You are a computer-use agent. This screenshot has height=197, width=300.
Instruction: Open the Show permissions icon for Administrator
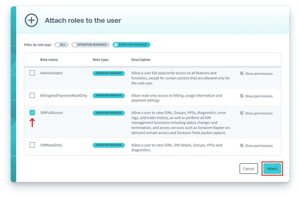[x=242, y=73]
